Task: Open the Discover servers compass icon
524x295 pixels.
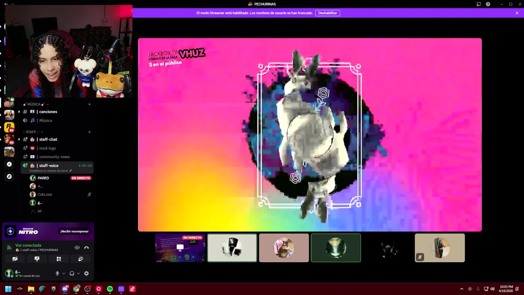Action: coord(9,177)
